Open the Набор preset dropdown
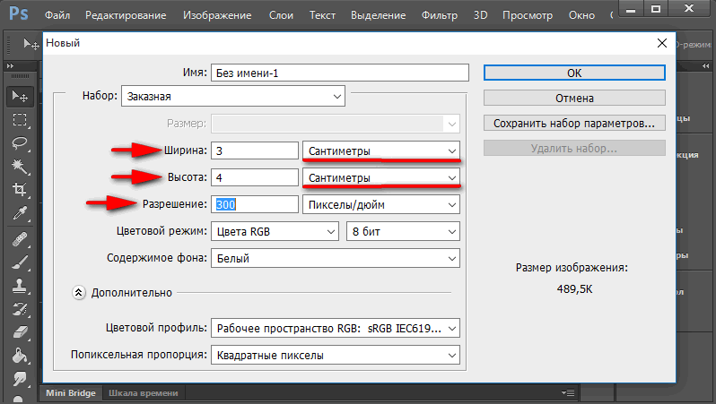 [x=233, y=96]
